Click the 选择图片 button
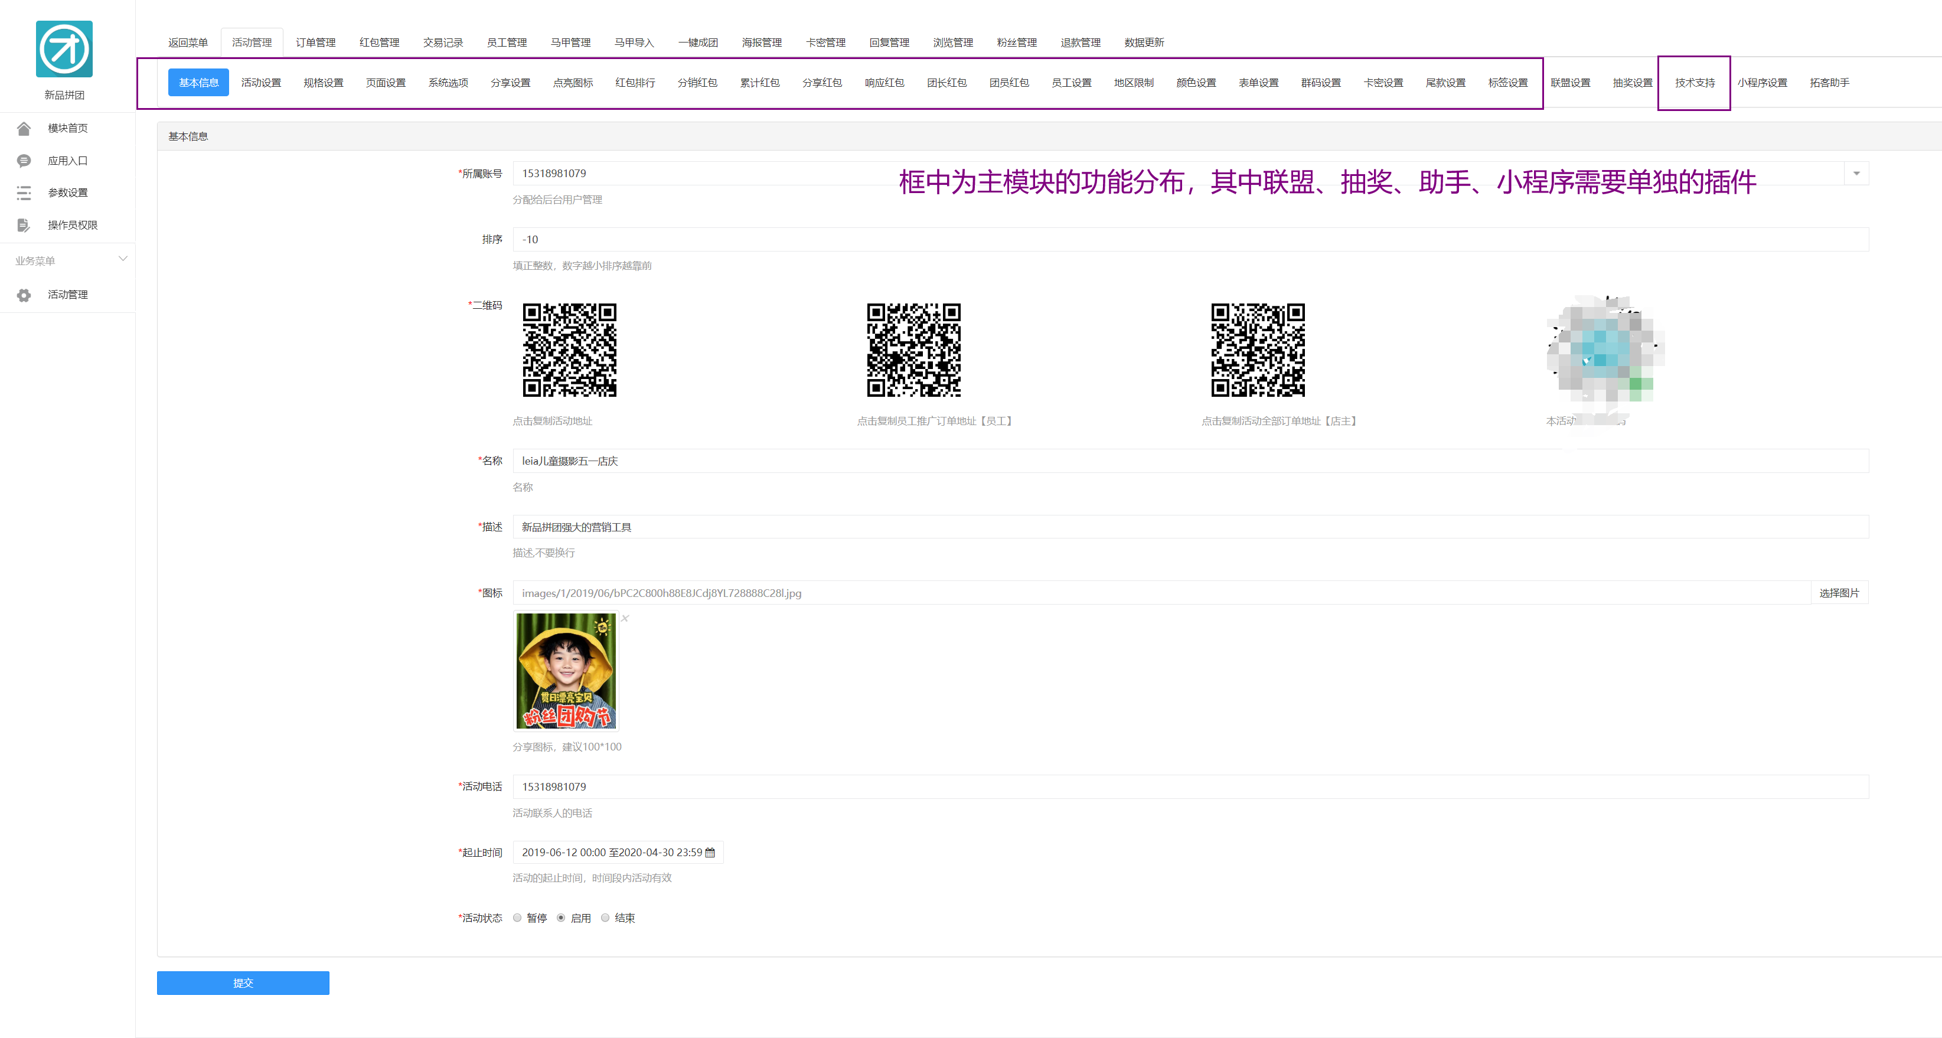1942x1038 pixels. coord(1839,593)
